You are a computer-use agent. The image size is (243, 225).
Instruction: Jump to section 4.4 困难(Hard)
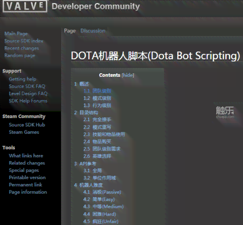[100, 214]
